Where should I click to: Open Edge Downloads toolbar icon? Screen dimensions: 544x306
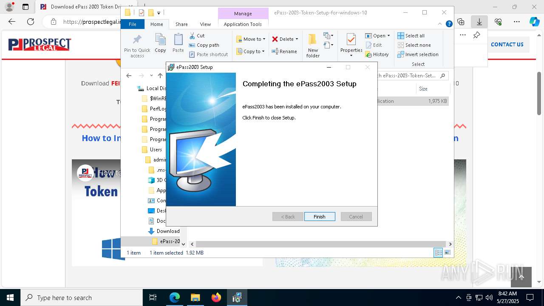[479, 22]
